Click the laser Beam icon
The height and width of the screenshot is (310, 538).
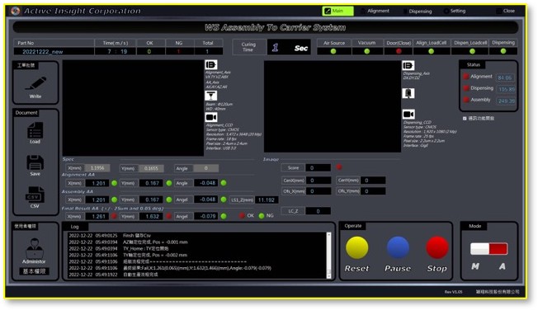pos(211,96)
